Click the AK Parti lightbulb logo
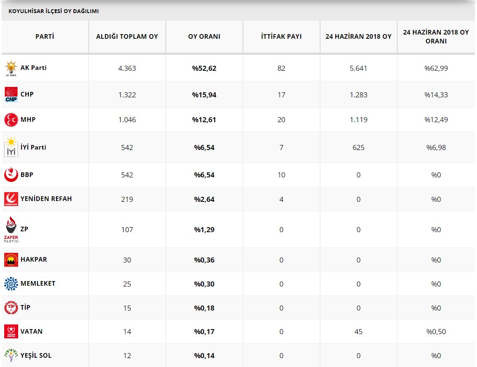This screenshot has width=477, height=367. point(11,68)
